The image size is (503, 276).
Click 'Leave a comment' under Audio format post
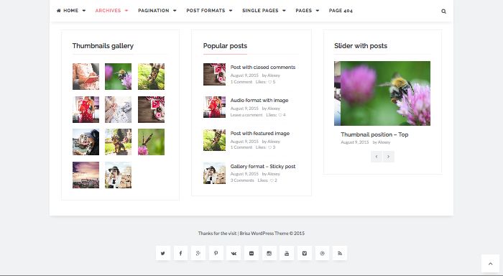(x=246, y=115)
